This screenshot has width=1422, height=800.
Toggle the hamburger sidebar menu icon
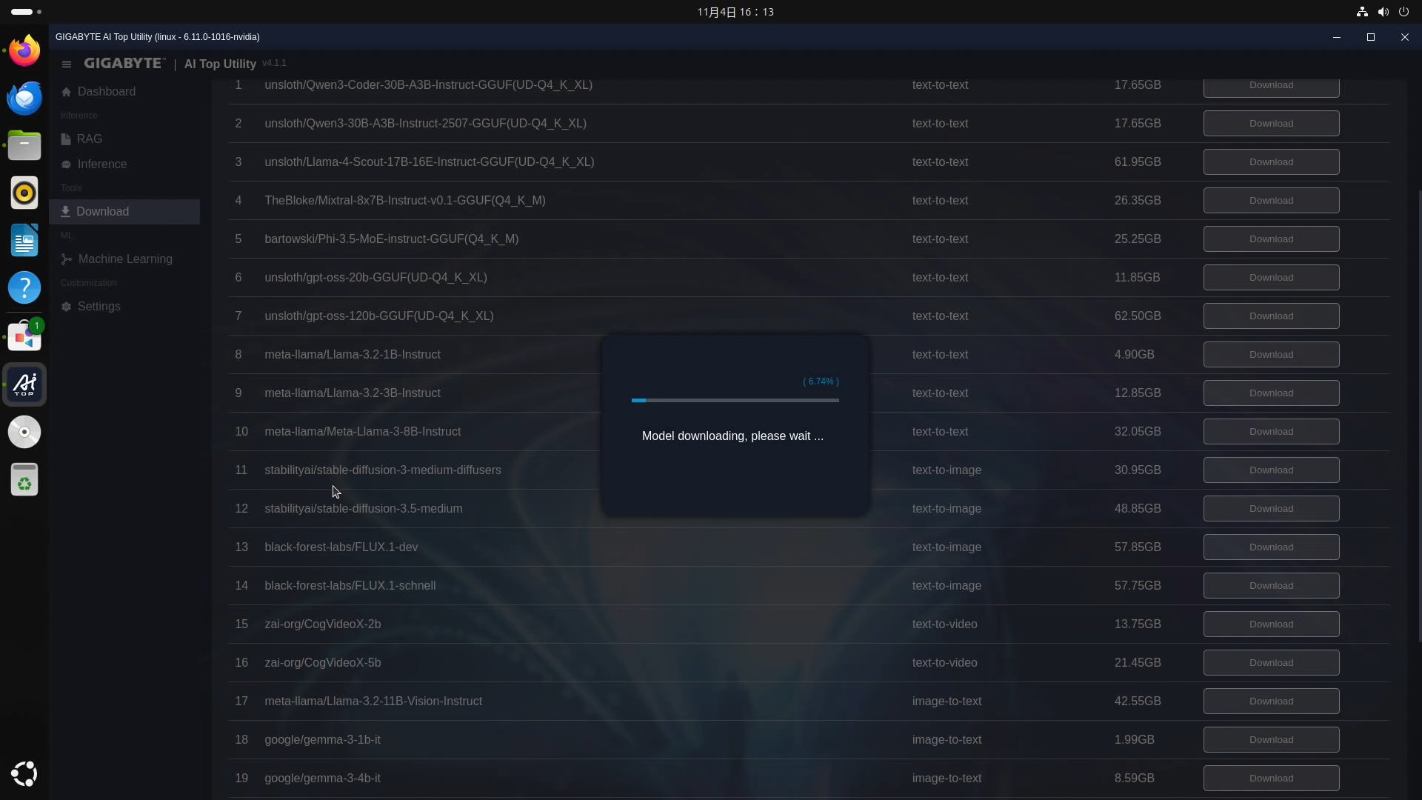point(67,64)
